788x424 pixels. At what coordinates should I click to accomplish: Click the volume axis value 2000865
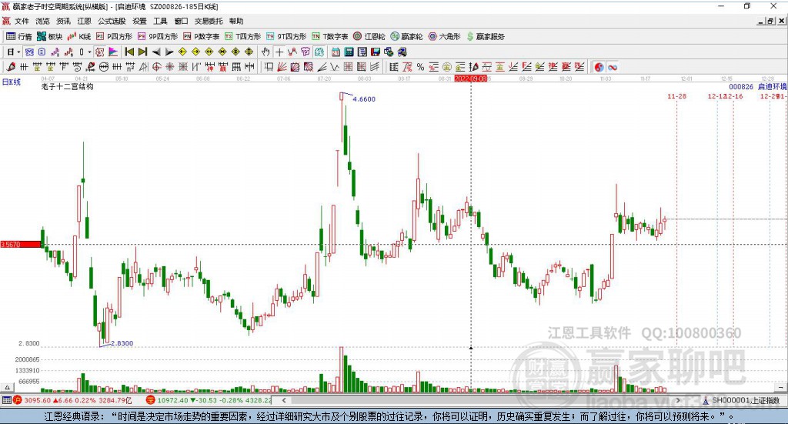pyautogui.click(x=27, y=359)
